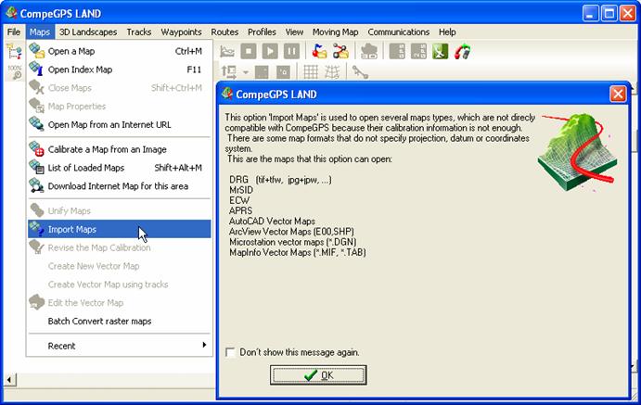Choose Batch Convert raster maps
This screenshot has width=641, height=405.
pyautogui.click(x=120, y=322)
